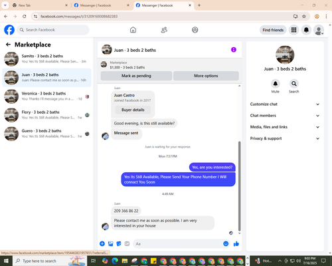332x266 pixels.
Task: Click the Facebook logo icon
Action: (x=9, y=30)
